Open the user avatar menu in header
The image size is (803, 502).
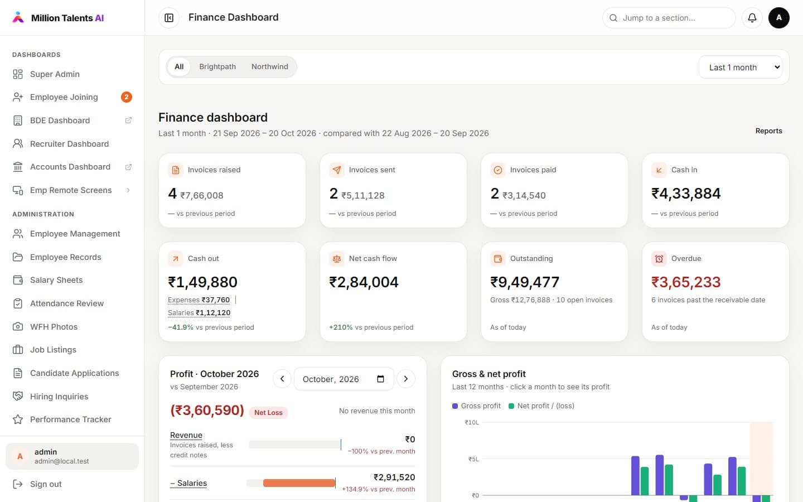[779, 18]
